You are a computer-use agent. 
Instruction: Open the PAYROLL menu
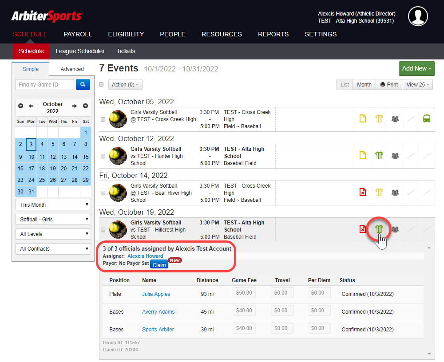(x=78, y=34)
